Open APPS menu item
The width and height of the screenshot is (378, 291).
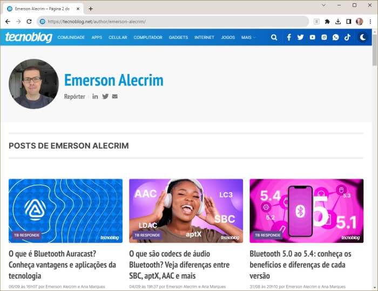tap(97, 37)
